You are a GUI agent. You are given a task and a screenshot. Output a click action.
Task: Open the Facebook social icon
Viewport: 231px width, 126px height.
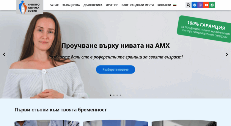(212, 5)
